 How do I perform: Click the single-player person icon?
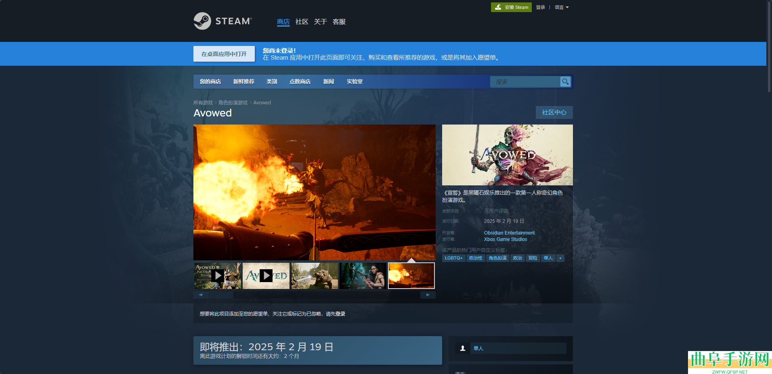[x=463, y=348]
